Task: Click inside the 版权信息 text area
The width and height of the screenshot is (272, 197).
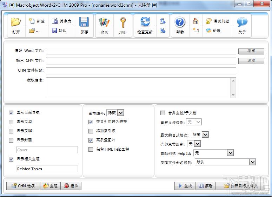Action: point(138,88)
